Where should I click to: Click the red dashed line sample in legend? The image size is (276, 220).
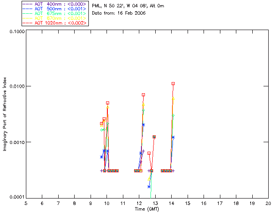tap(28, 23)
